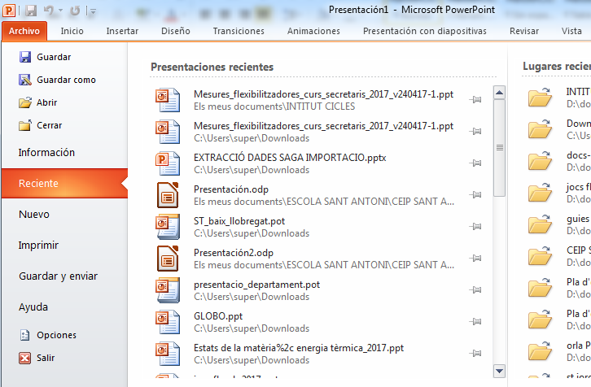The image size is (591, 387).
Task: Open the Archivo tab
Action: pos(24,31)
